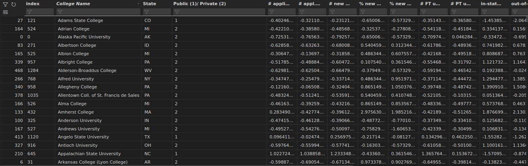Sort by the index column header
The width and height of the screenshot is (528, 166).
coord(32,4)
